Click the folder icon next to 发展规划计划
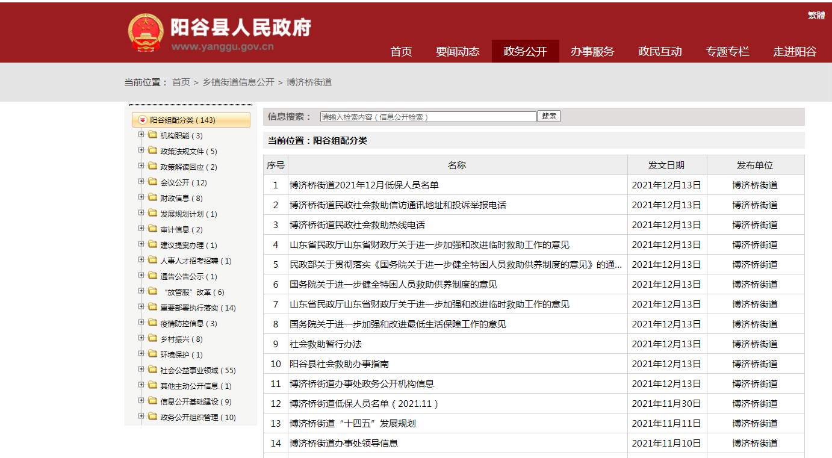 (x=153, y=213)
